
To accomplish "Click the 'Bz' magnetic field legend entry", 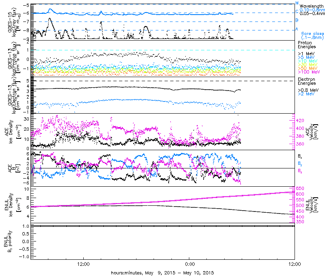I will 300,170.
